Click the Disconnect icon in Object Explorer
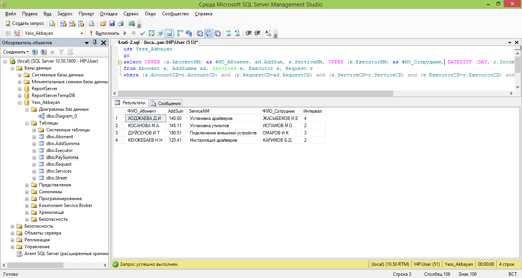The width and height of the screenshot is (522, 278). 44,52
